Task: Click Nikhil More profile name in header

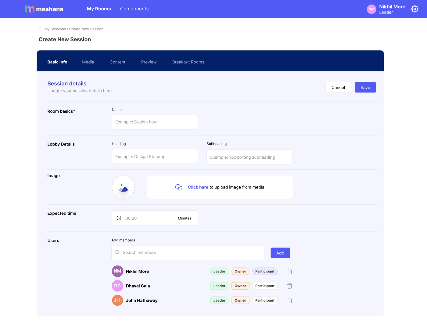Action: coord(392,7)
